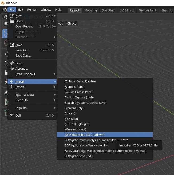Click the New file icon in the File menu
The image size is (174, 175).
(x=11, y=16)
